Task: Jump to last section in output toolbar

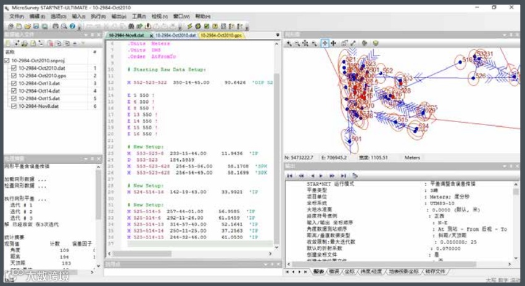Action: [x=344, y=176]
